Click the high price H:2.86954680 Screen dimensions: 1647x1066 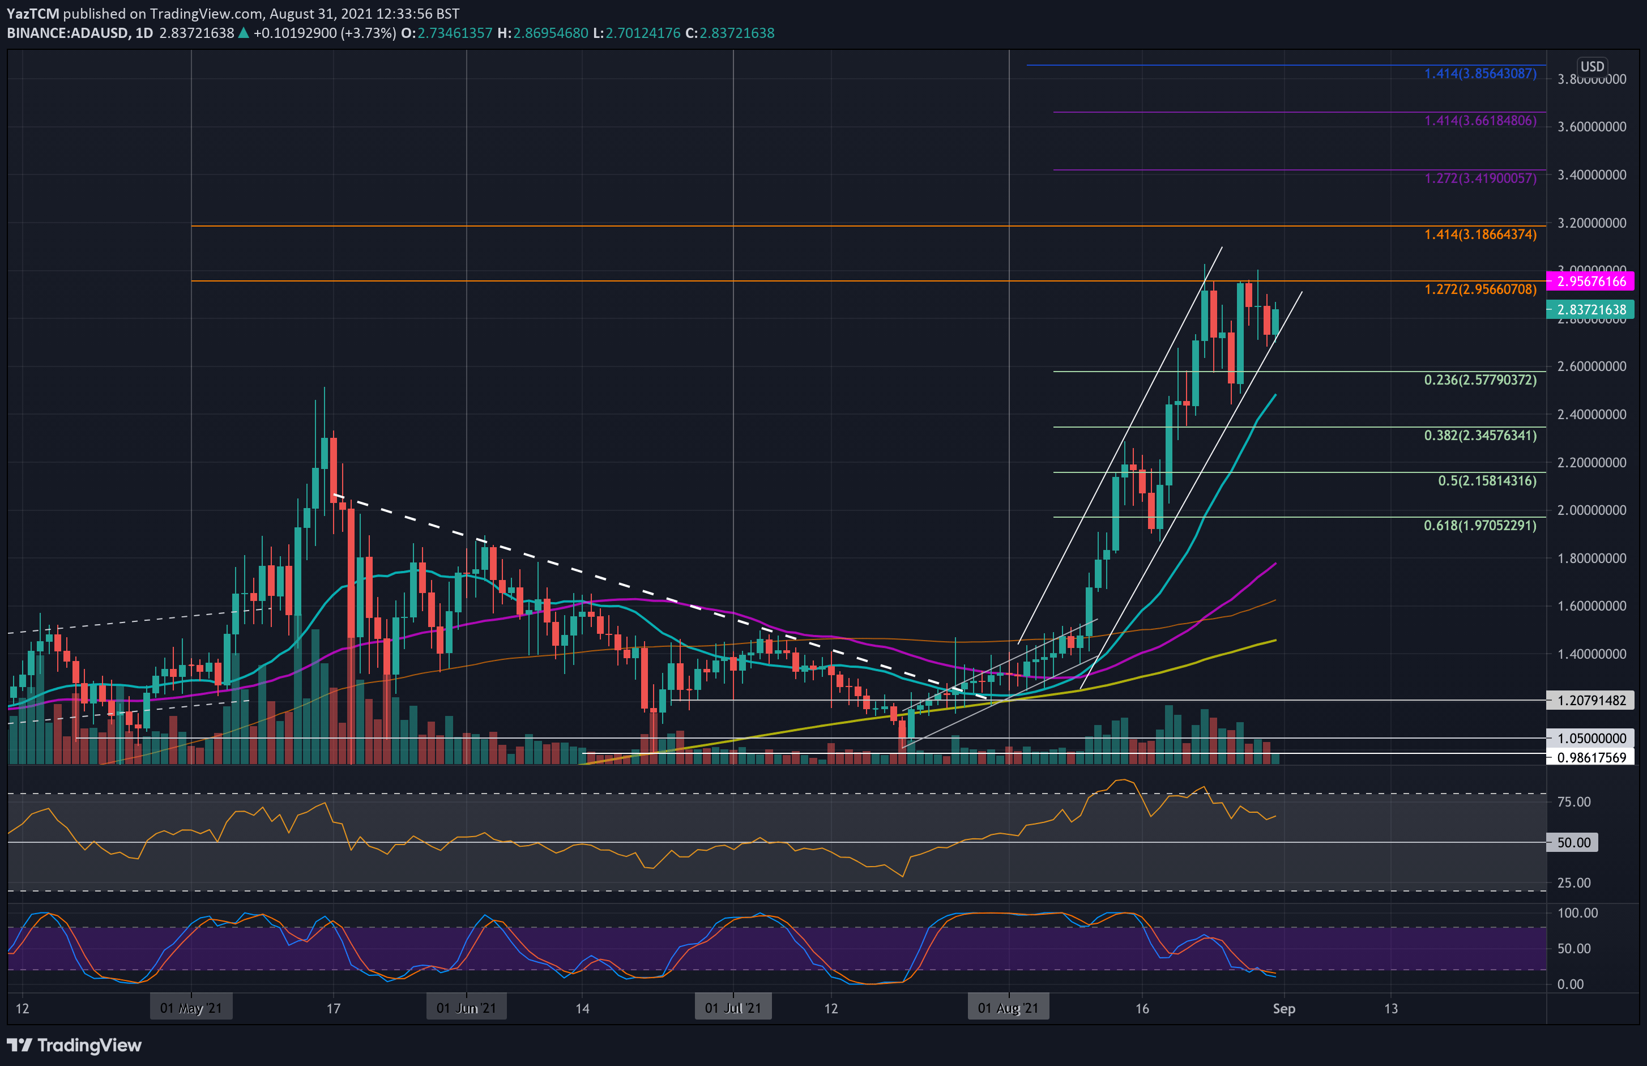[x=543, y=33]
